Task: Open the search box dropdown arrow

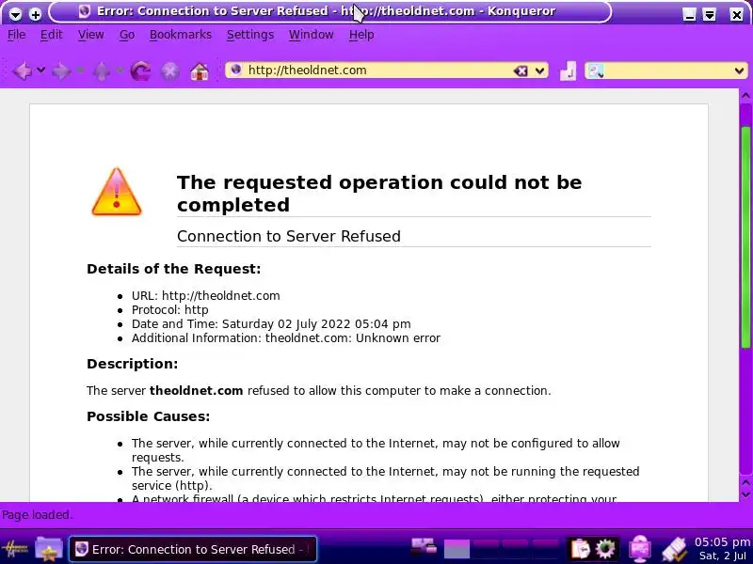Action: click(739, 71)
